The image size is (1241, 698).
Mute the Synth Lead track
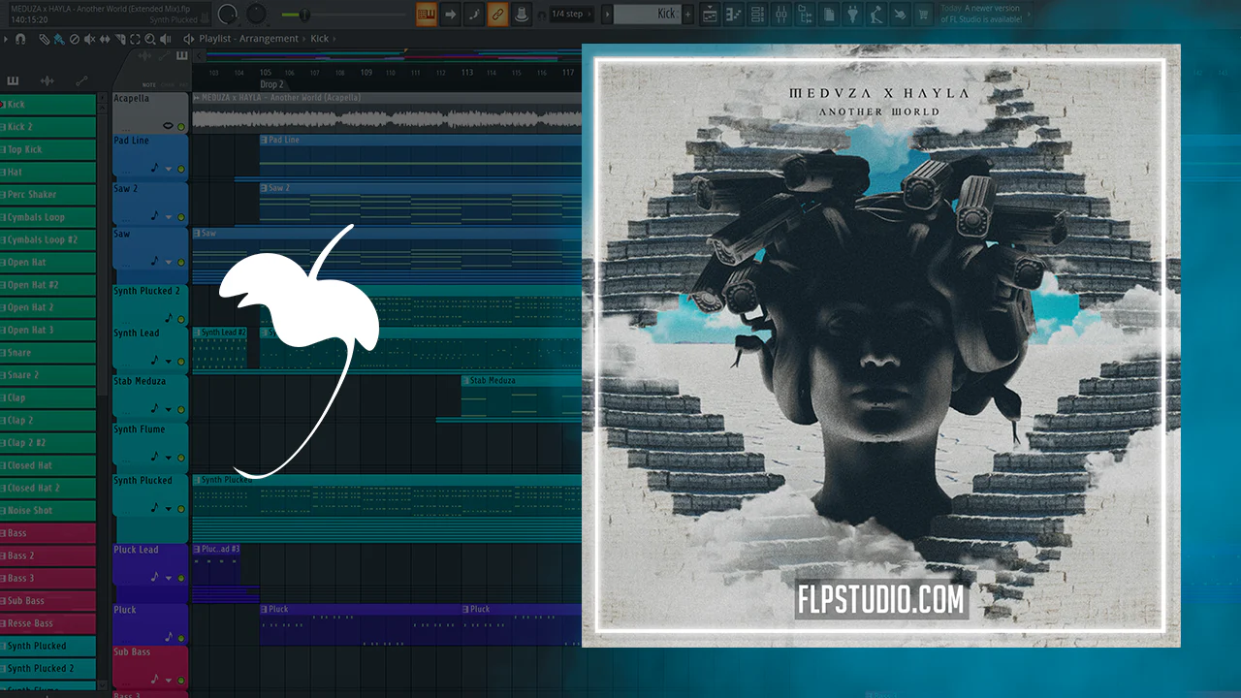pyautogui.click(x=181, y=361)
